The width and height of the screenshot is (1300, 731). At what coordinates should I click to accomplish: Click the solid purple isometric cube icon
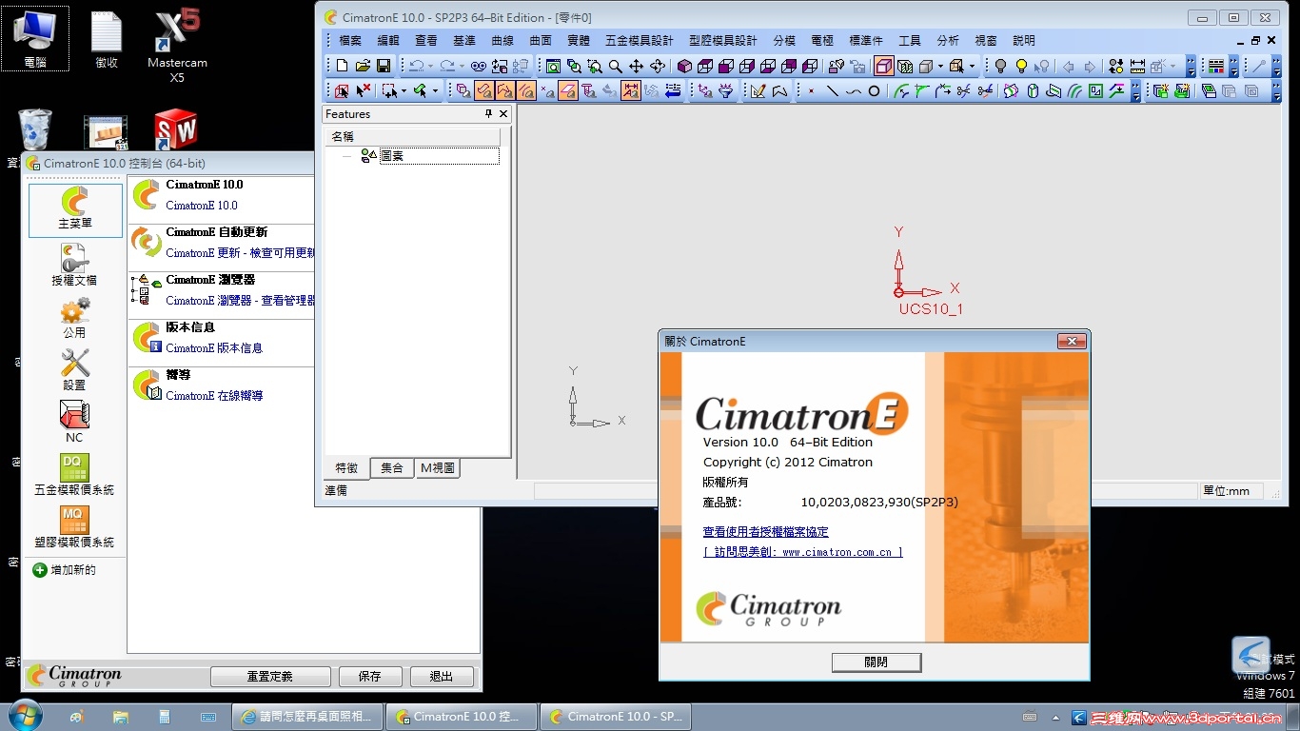[x=684, y=66]
